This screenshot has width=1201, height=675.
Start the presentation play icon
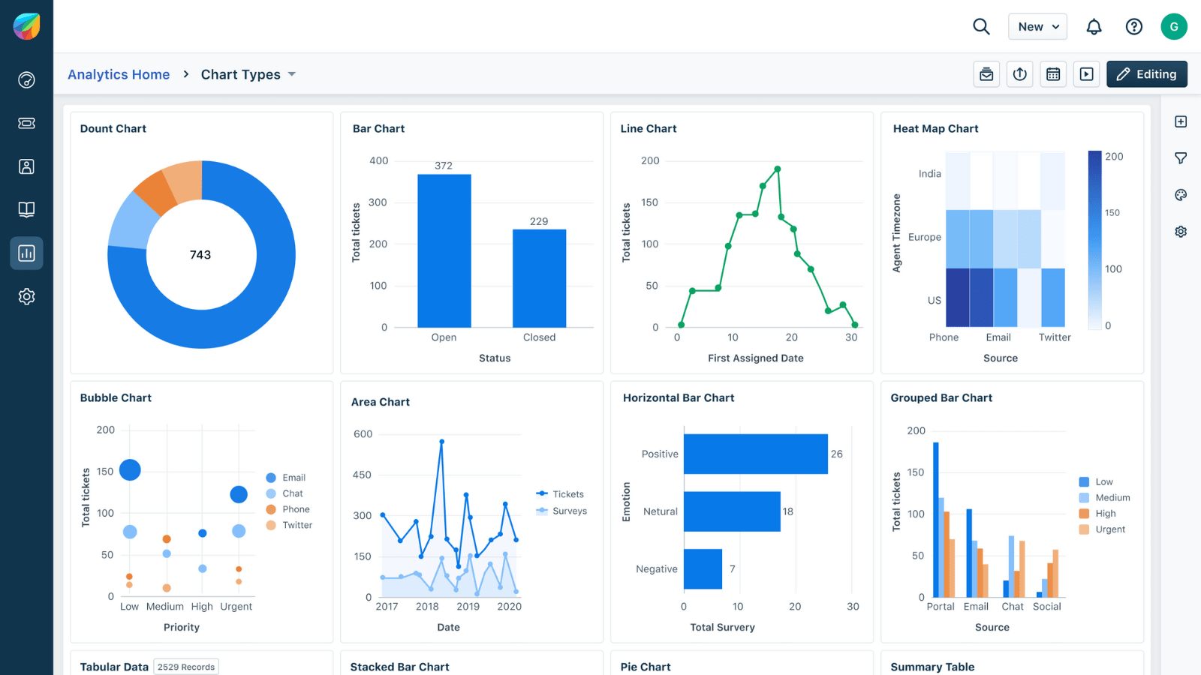point(1086,74)
